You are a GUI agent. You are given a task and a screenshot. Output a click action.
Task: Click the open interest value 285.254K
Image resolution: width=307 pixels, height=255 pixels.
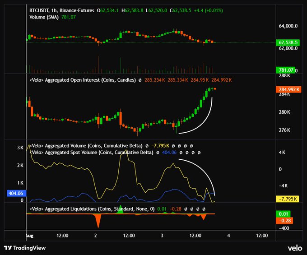click(155, 80)
